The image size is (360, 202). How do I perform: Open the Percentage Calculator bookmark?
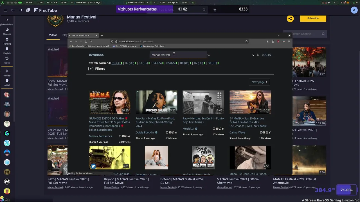pos(152,46)
